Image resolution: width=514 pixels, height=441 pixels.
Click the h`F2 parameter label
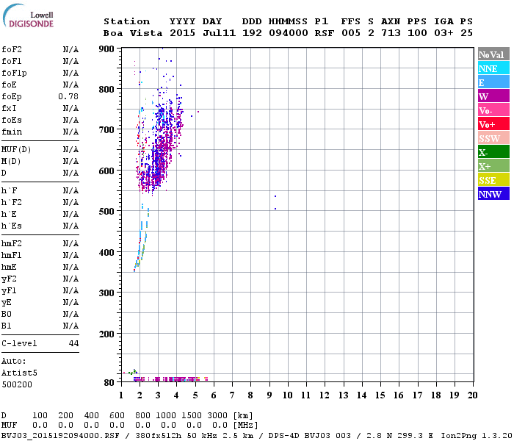(x=12, y=202)
